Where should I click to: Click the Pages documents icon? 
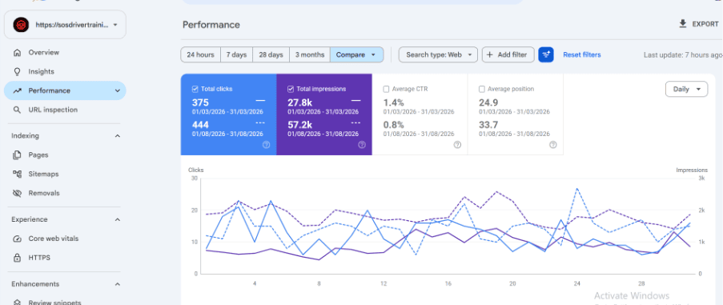point(17,155)
